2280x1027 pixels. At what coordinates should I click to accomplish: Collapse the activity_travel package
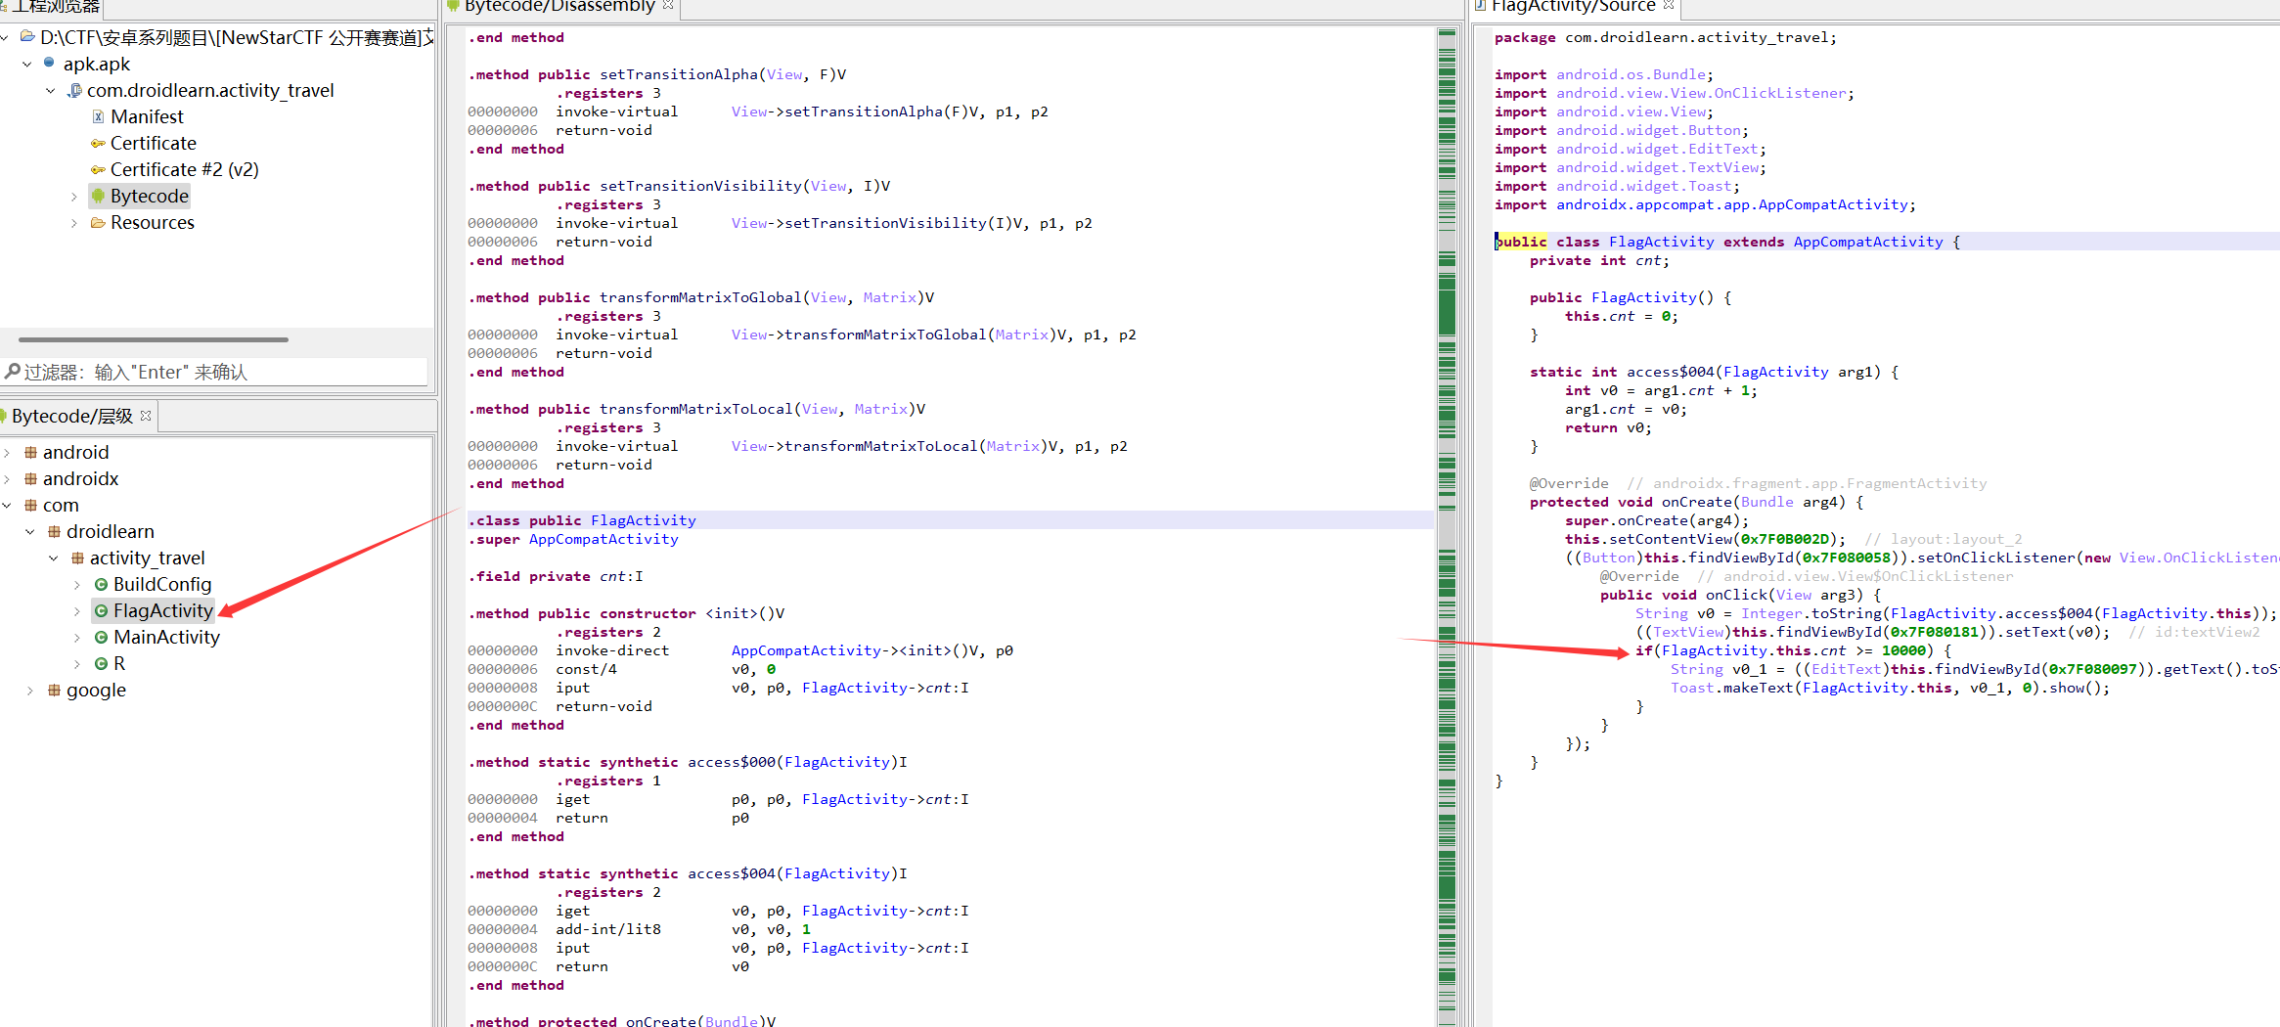53,558
